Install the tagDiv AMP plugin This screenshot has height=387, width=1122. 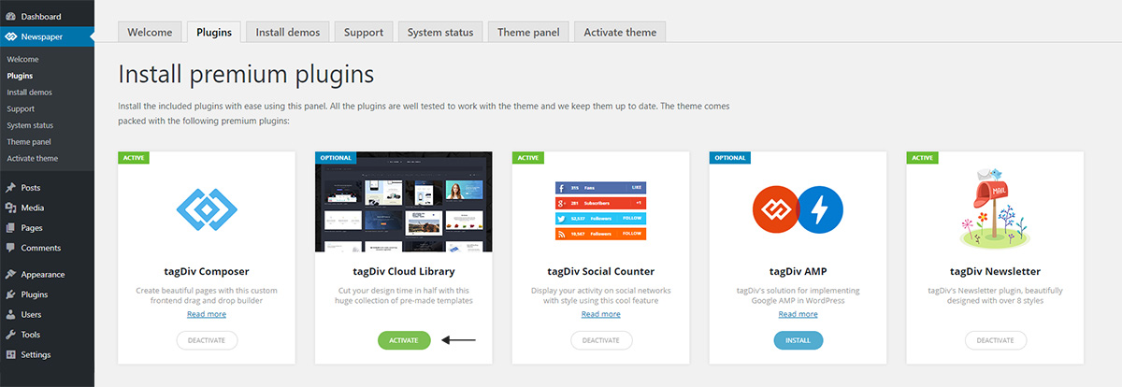coord(798,340)
